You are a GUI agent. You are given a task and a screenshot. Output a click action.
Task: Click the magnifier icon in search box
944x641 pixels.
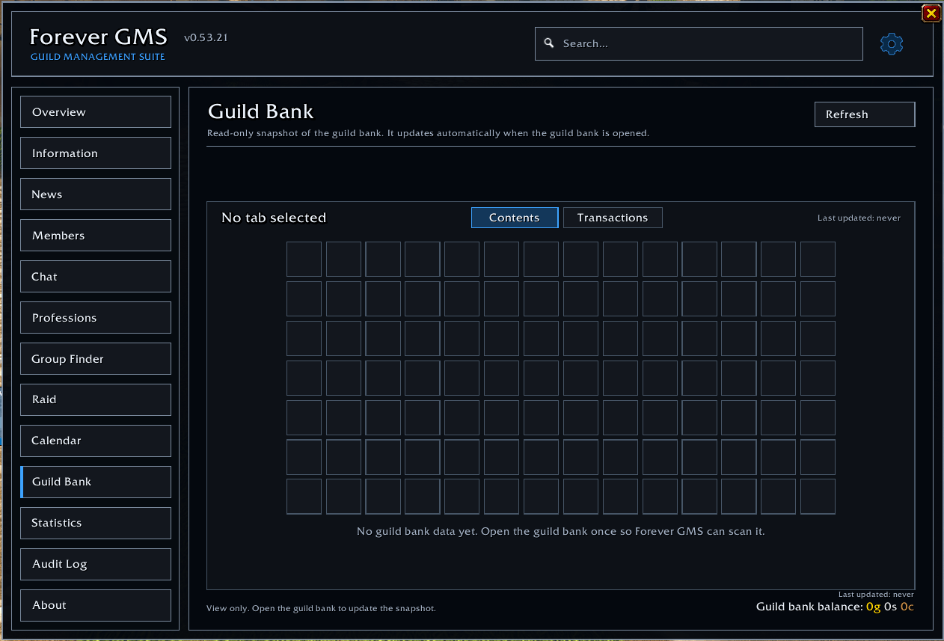[548, 43]
